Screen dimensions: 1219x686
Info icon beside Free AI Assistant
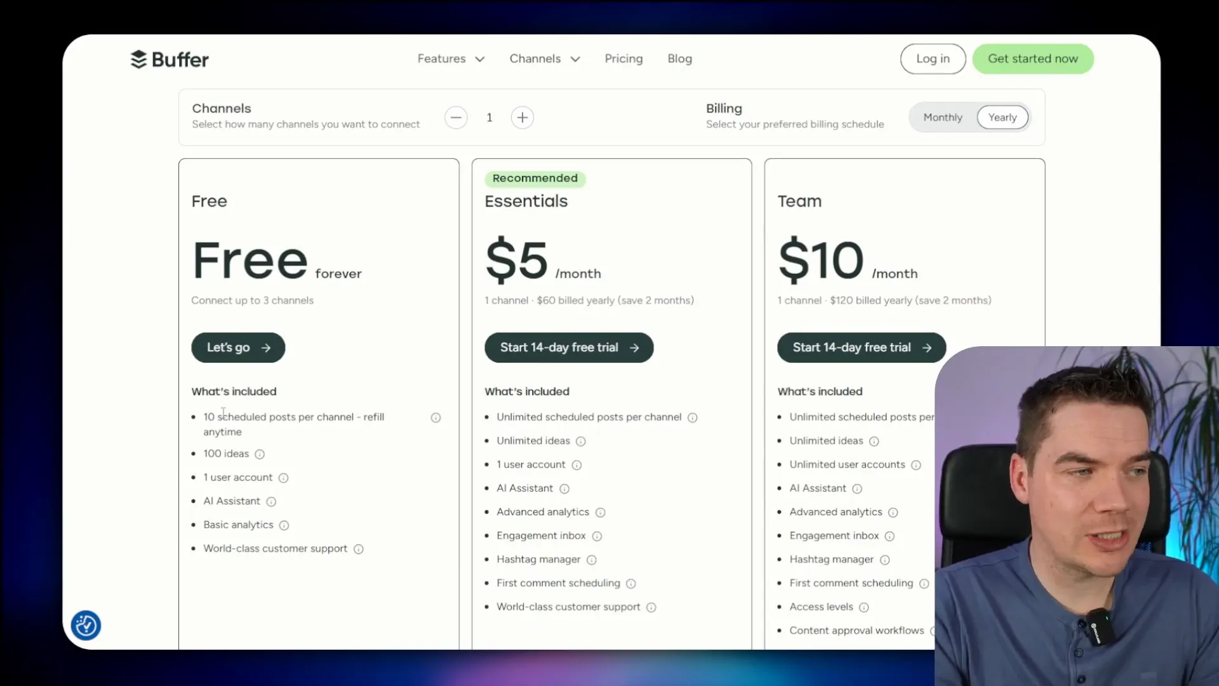271,502
